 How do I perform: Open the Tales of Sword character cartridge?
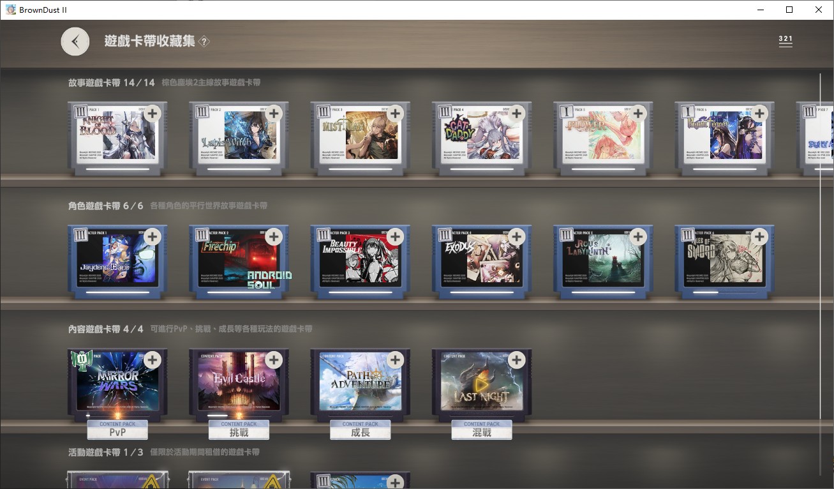[x=725, y=262]
